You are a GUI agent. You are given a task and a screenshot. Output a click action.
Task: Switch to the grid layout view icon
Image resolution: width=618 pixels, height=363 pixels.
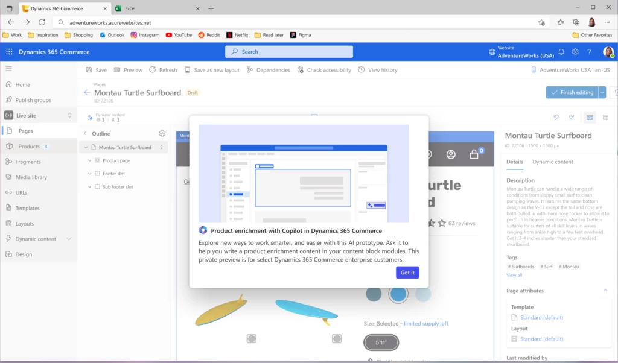(607, 116)
